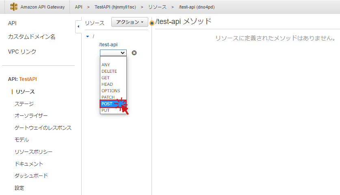Open オーソライザー section
This screenshot has height=195, width=340.
(31, 116)
